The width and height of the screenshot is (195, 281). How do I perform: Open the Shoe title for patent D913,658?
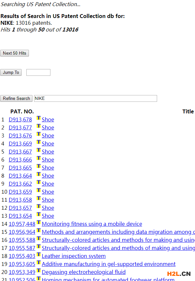click(48, 200)
